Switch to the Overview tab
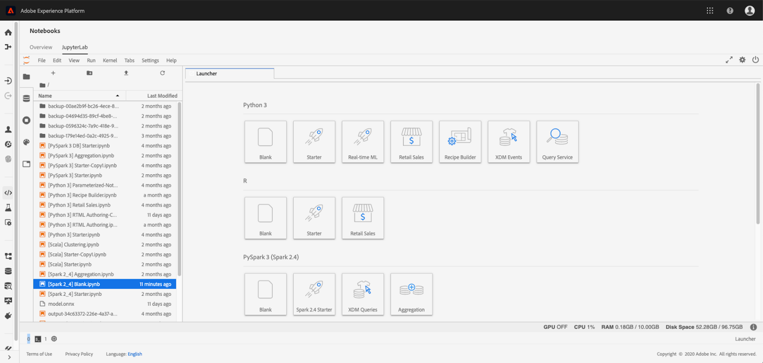Viewport: 763px width, 363px height. click(x=41, y=47)
